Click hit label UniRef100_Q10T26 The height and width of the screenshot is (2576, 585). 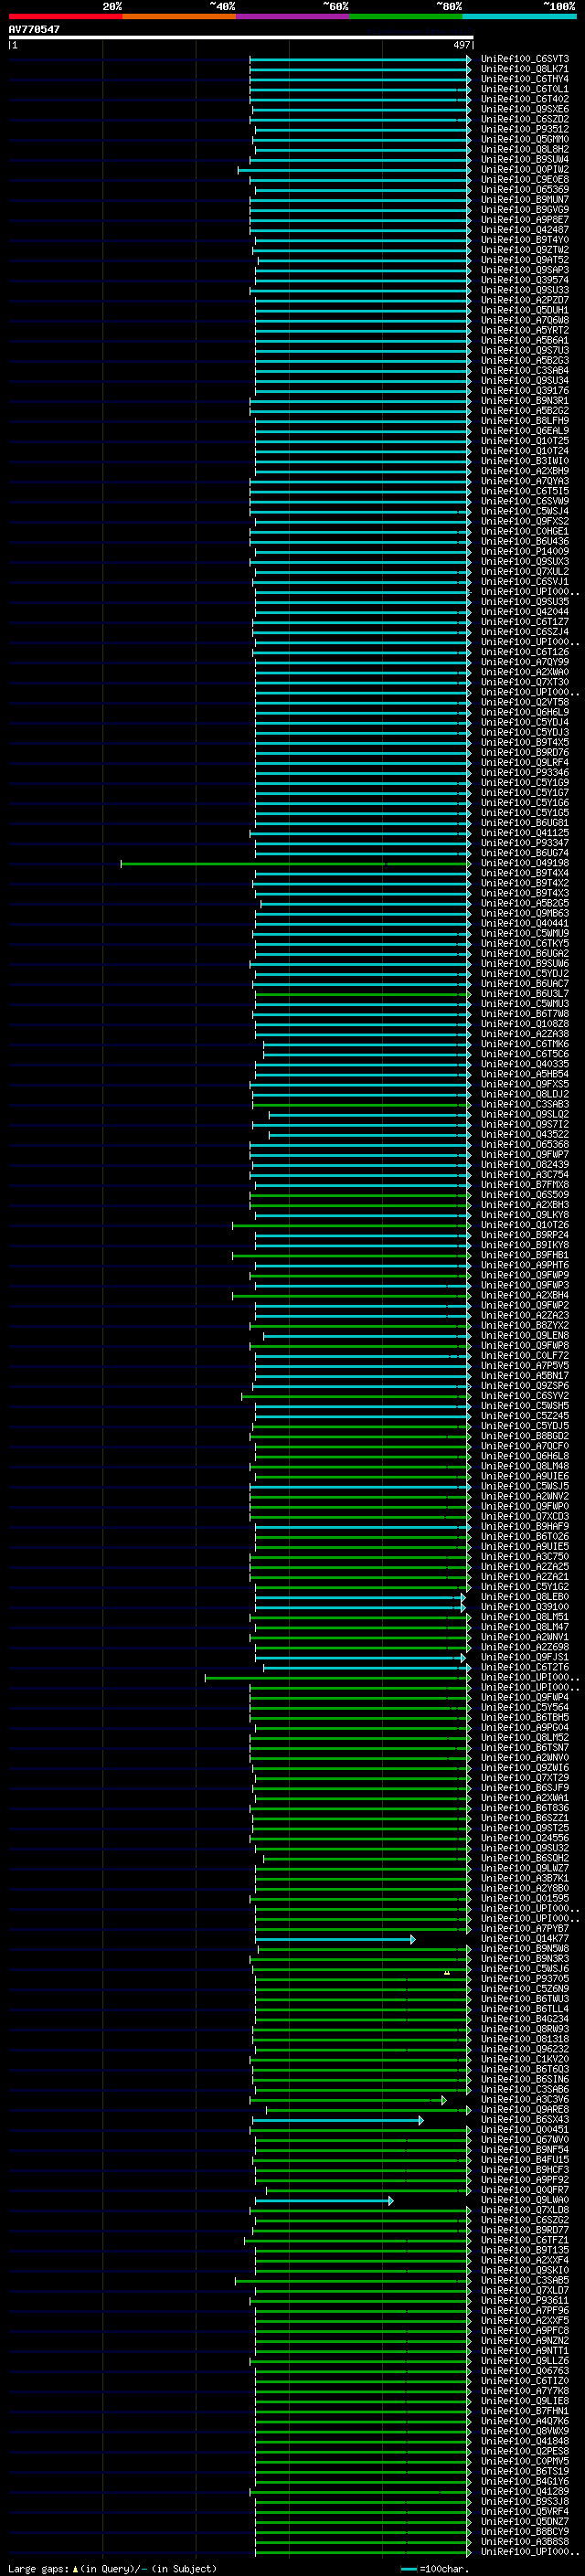[x=525, y=1225]
